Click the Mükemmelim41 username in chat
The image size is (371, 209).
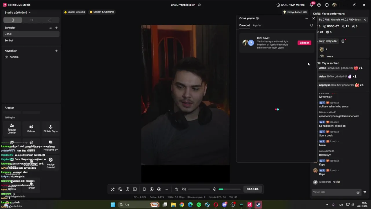coord(328,112)
